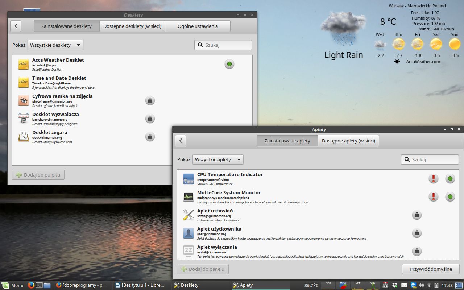464x290 pixels.
Task: Open the Wszystkie desklety filter dropdown
Action: (55, 45)
